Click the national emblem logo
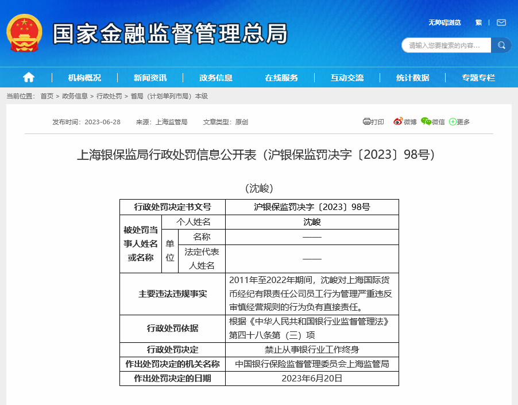Screen dimensions: 518x405 [x=25, y=33]
